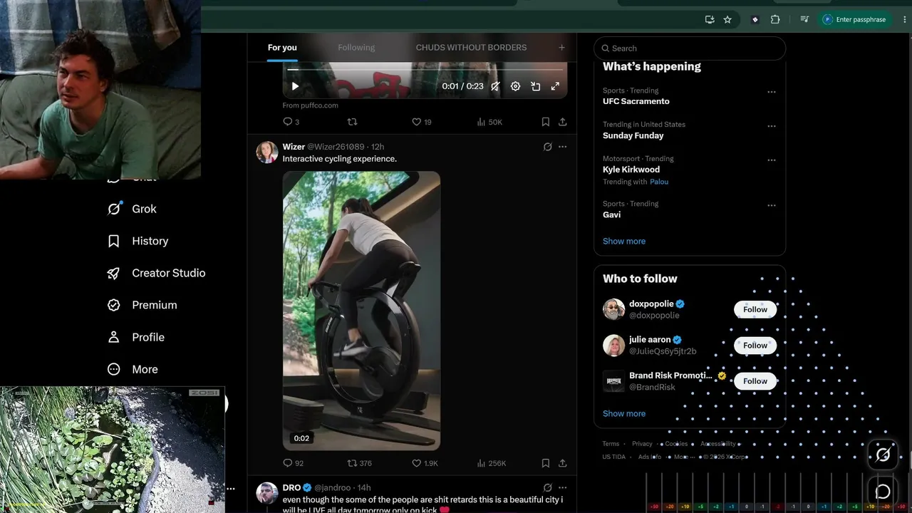The image size is (912, 513).
Task: Expand the puffco video to fullscreen
Action: click(555, 86)
